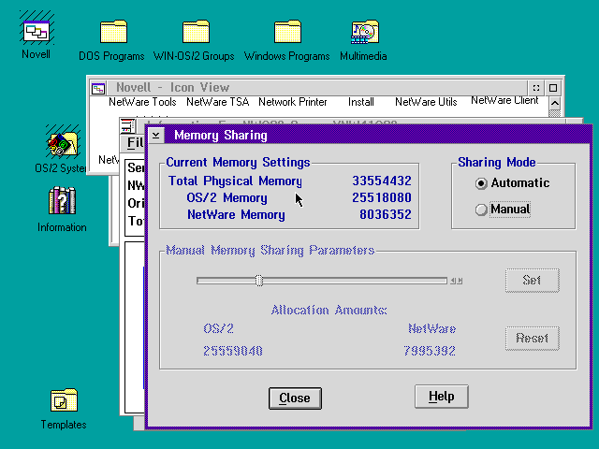Click scroll-up arrow in Novell window
Screen dimensions: 599x449
(555, 103)
